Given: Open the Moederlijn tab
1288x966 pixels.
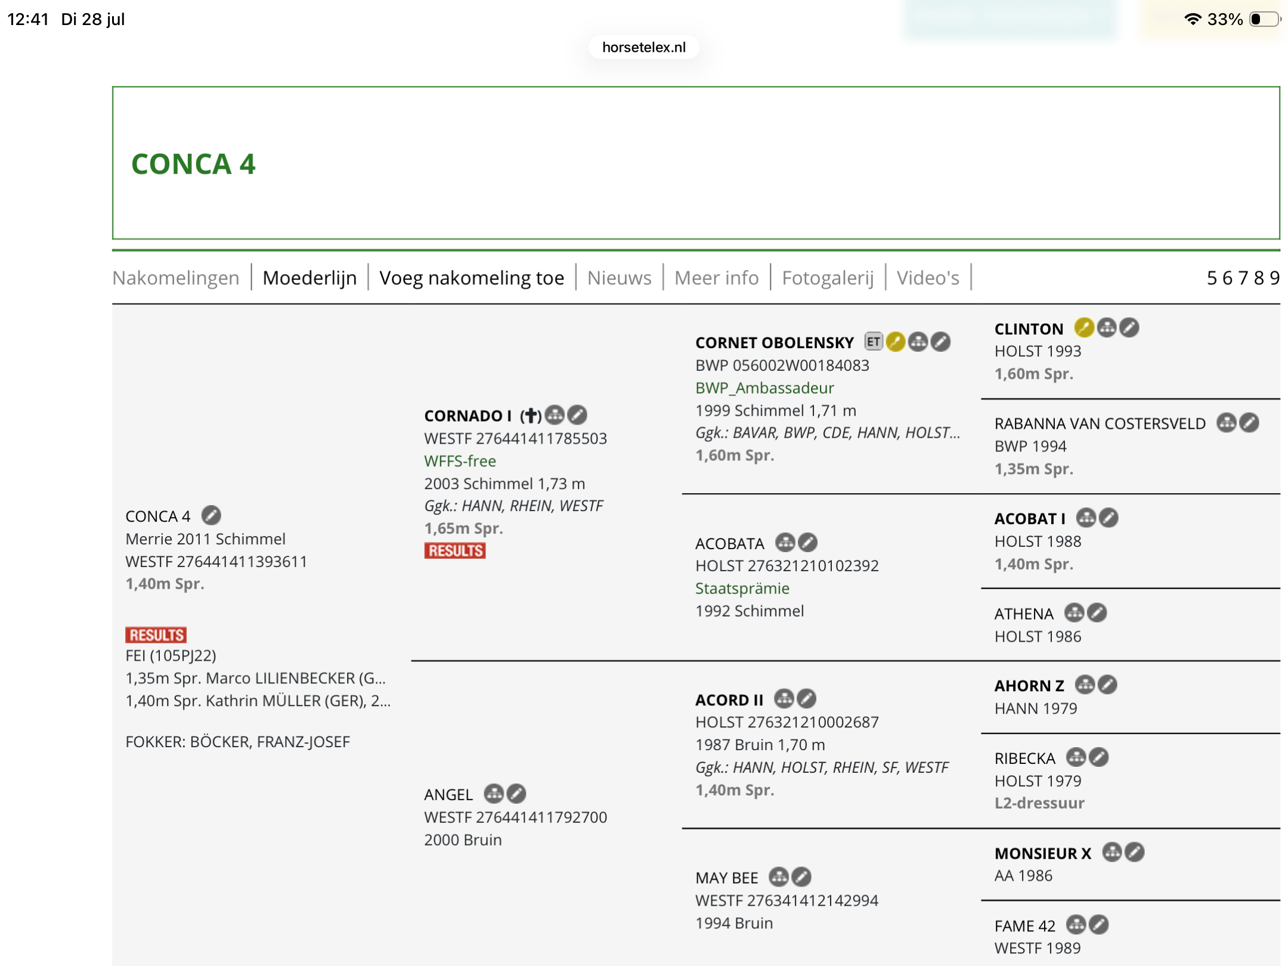Looking at the screenshot, I should coord(309,277).
